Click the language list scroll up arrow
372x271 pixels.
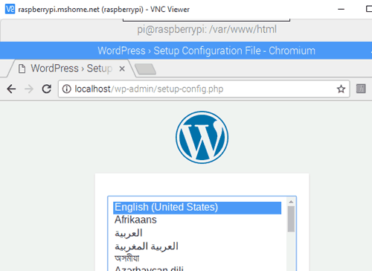(x=291, y=202)
